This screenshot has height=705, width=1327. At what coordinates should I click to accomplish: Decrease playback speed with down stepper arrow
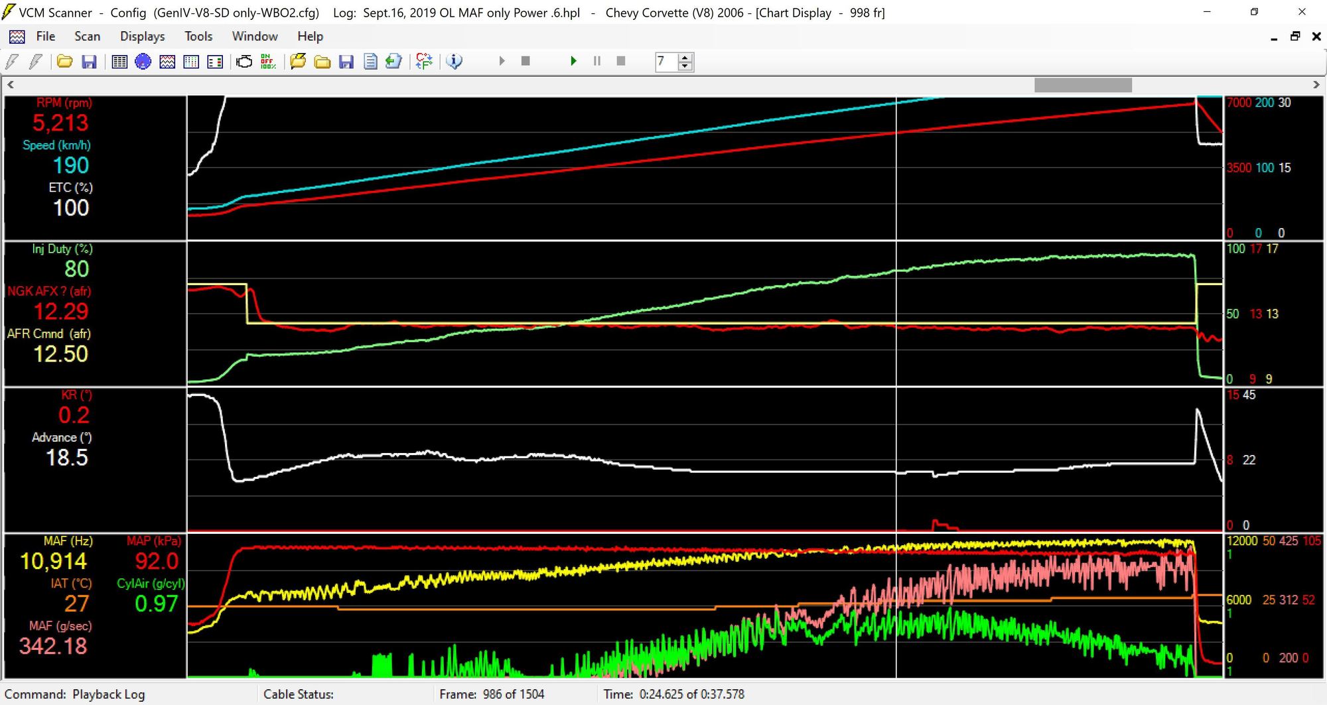point(685,66)
